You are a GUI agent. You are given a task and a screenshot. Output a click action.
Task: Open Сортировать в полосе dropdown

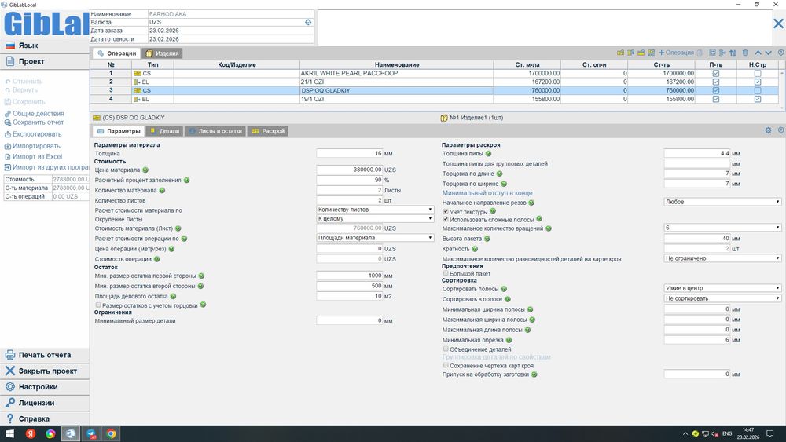pos(722,298)
